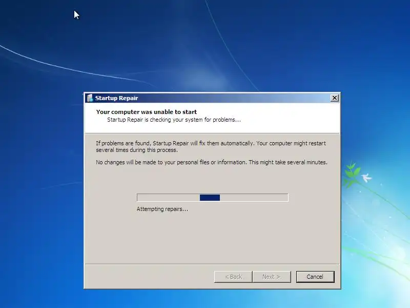Click the "Attempting repairs..." status text
Image resolution: width=410 pixels, height=308 pixels.
pyautogui.click(x=162, y=209)
